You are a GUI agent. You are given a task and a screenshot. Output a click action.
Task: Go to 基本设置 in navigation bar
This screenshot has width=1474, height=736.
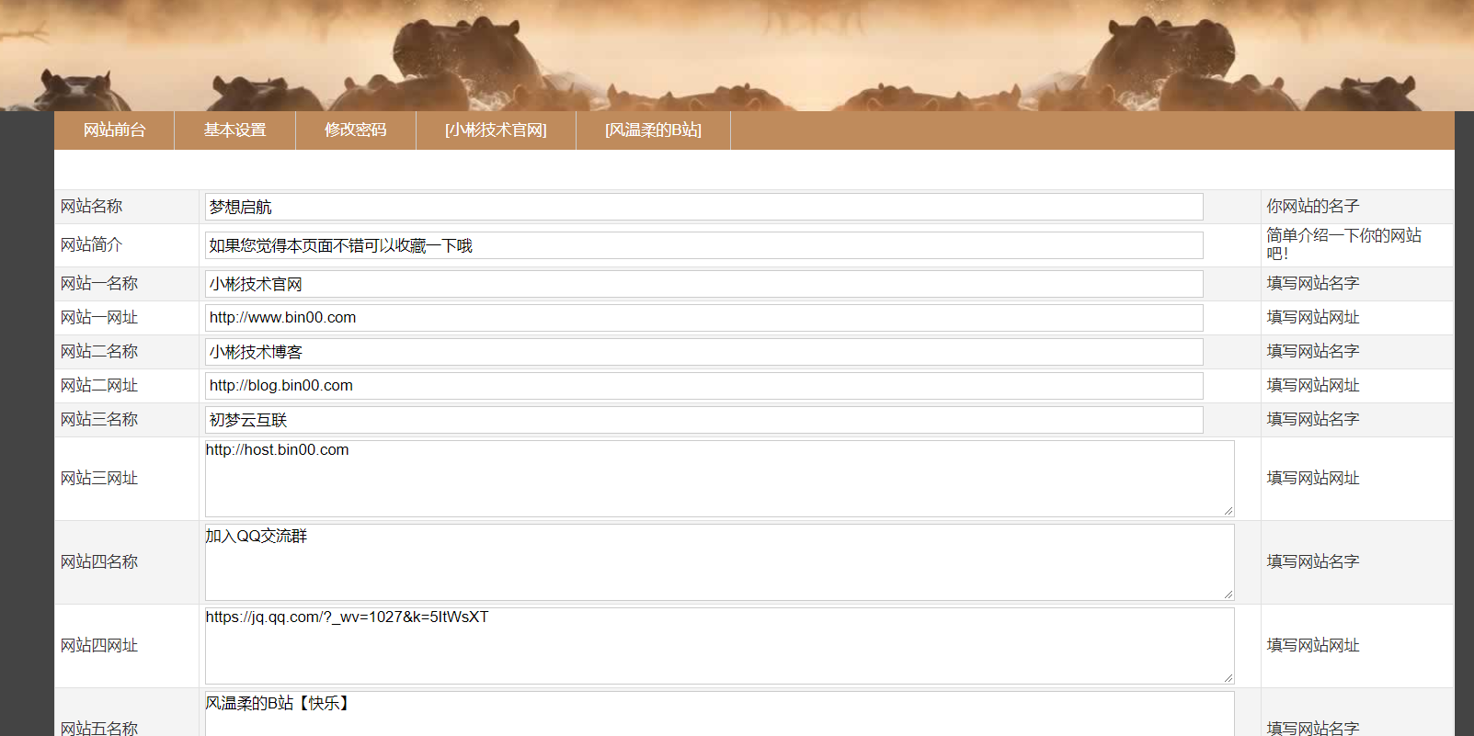(234, 130)
